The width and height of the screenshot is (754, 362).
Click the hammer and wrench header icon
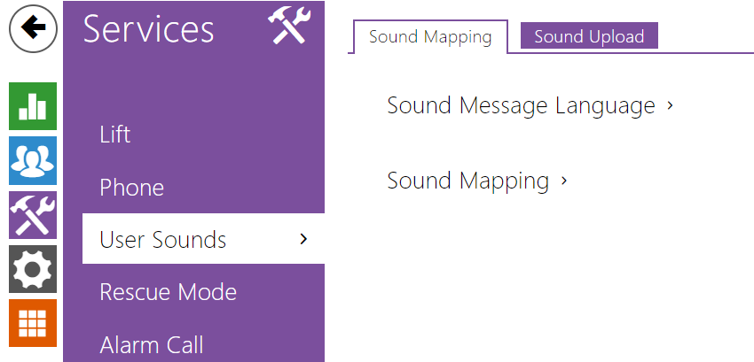tap(289, 26)
